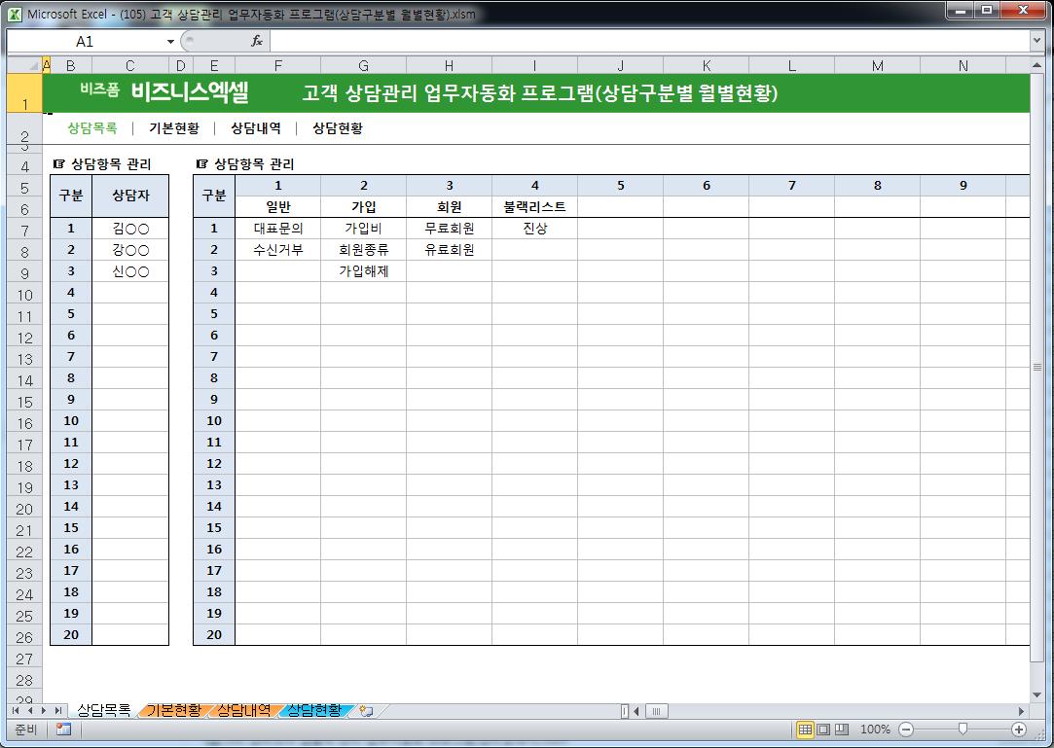Viewport: 1054px width, 748px height.
Task: Switch to the 상담현황 sheet tab
Action: (x=314, y=710)
